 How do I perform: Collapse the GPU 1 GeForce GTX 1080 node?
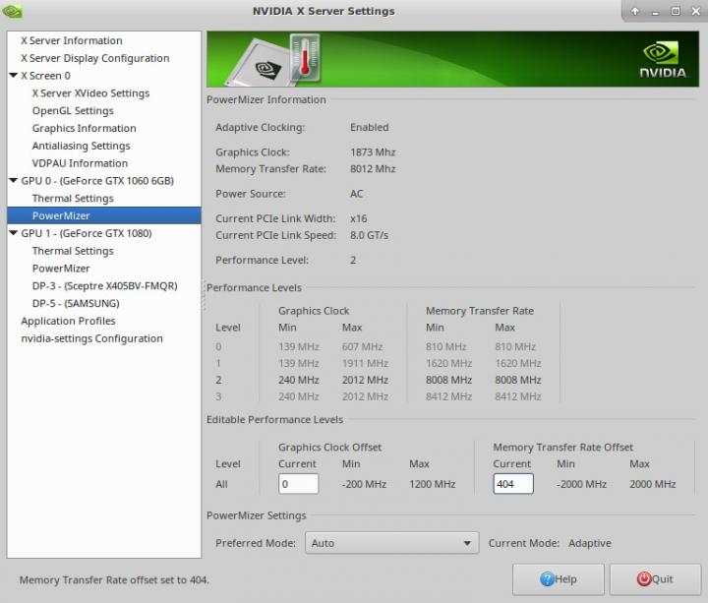point(13,233)
